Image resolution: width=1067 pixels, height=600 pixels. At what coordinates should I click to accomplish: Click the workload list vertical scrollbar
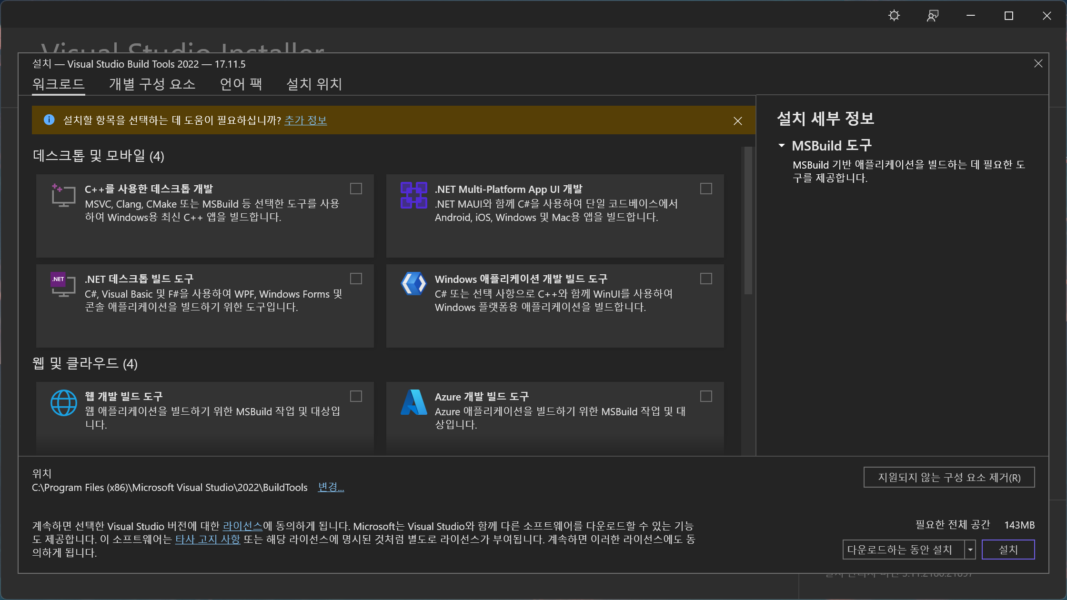coord(748,220)
